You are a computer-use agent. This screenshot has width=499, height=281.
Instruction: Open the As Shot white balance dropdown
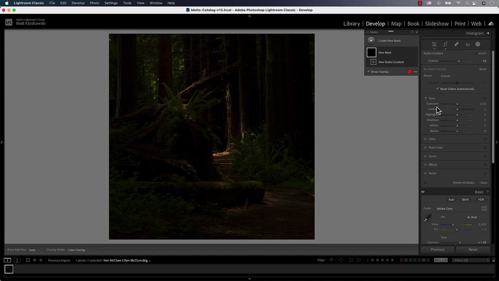(473, 217)
